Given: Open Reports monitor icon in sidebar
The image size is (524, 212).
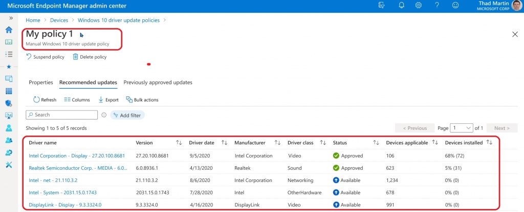Looking at the screenshot, I should click(x=9, y=116).
